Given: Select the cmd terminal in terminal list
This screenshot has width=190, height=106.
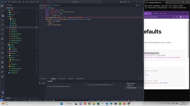Looking at the screenshot, I should coord(131,86).
